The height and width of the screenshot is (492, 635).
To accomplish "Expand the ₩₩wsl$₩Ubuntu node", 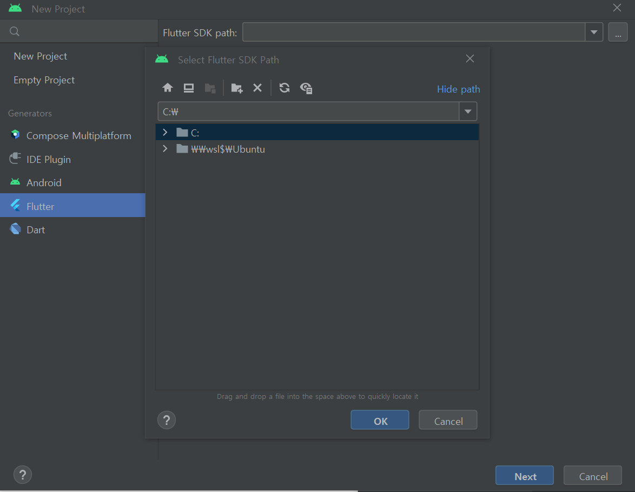I will (x=165, y=149).
